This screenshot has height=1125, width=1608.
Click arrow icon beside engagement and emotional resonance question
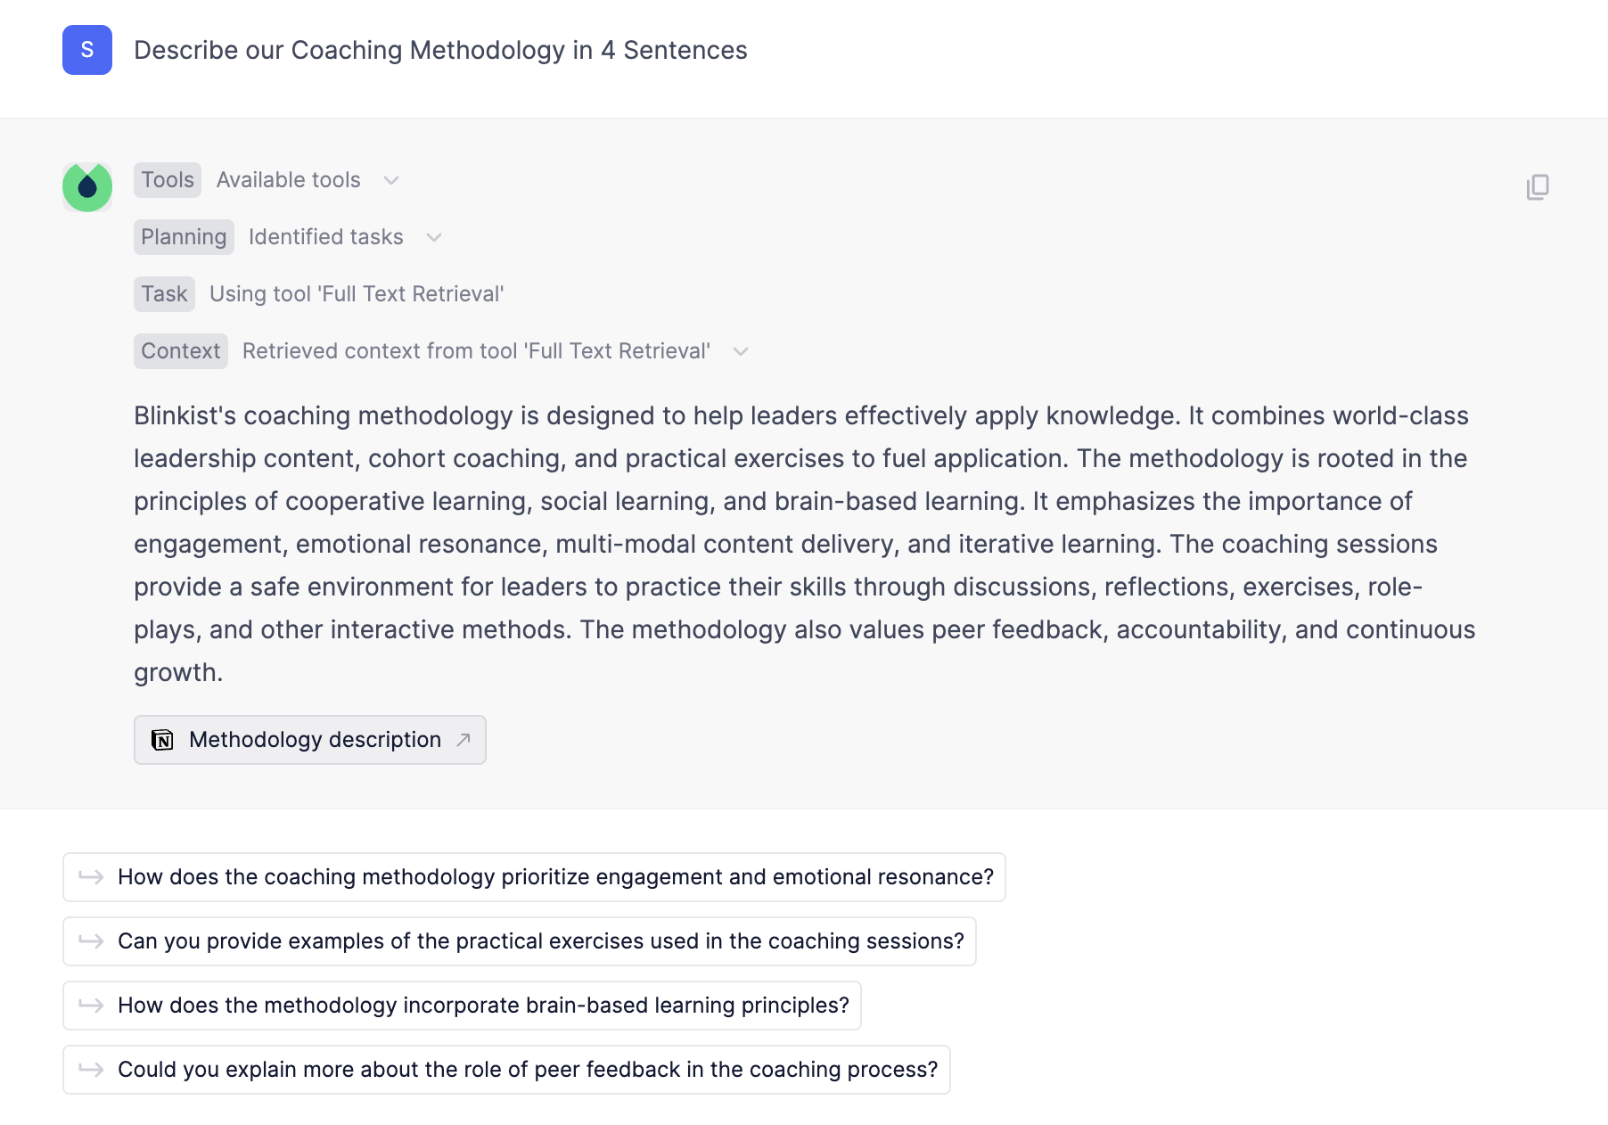tap(91, 877)
